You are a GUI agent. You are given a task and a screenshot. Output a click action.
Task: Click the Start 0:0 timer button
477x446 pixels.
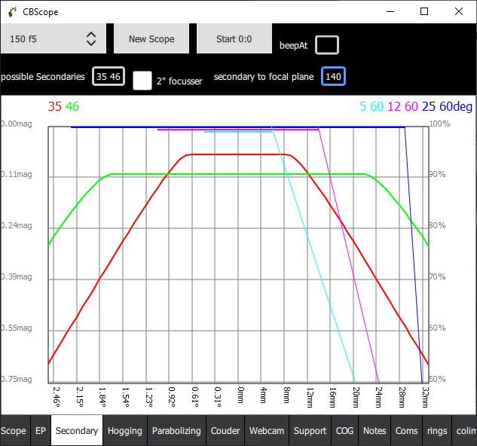(x=234, y=38)
